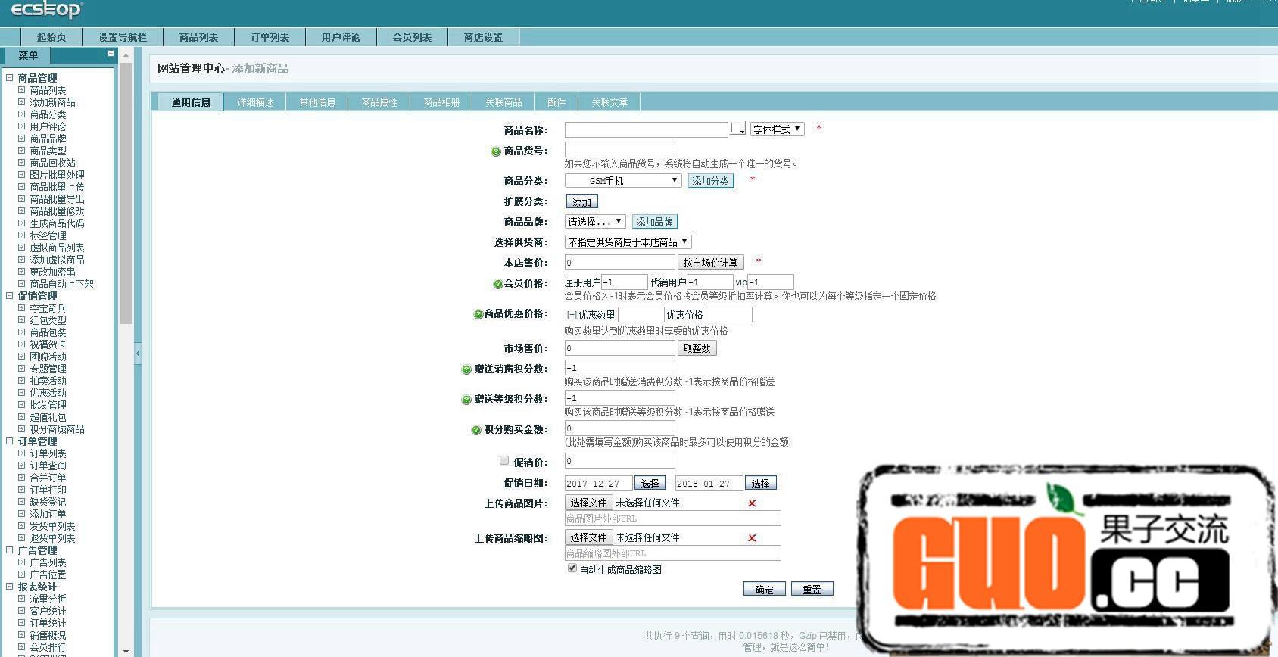
Task: Collapse the 商品管理 tree section
Action: pos(10,78)
